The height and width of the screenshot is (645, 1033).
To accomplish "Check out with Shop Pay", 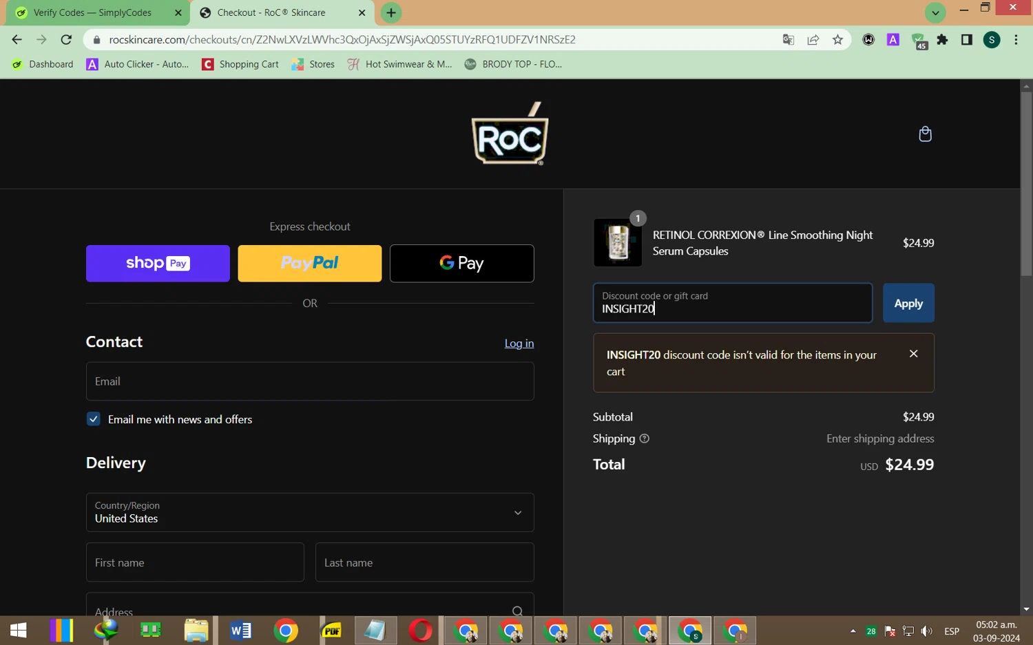I will pos(158,263).
